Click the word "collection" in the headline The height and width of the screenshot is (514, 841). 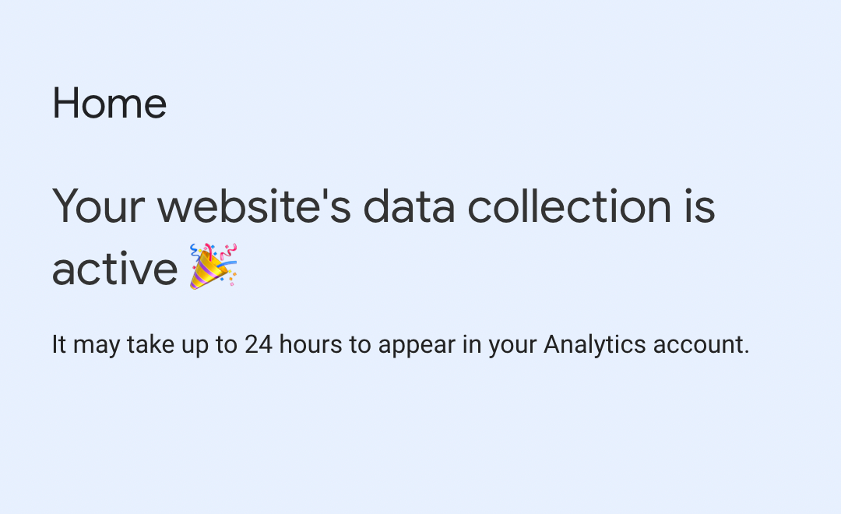click(x=569, y=206)
